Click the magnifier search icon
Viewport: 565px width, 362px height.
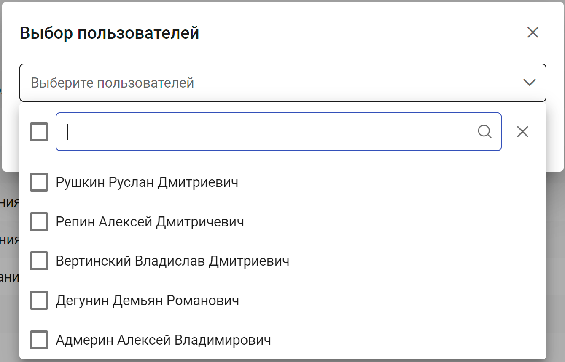pyautogui.click(x=485, y=132)
